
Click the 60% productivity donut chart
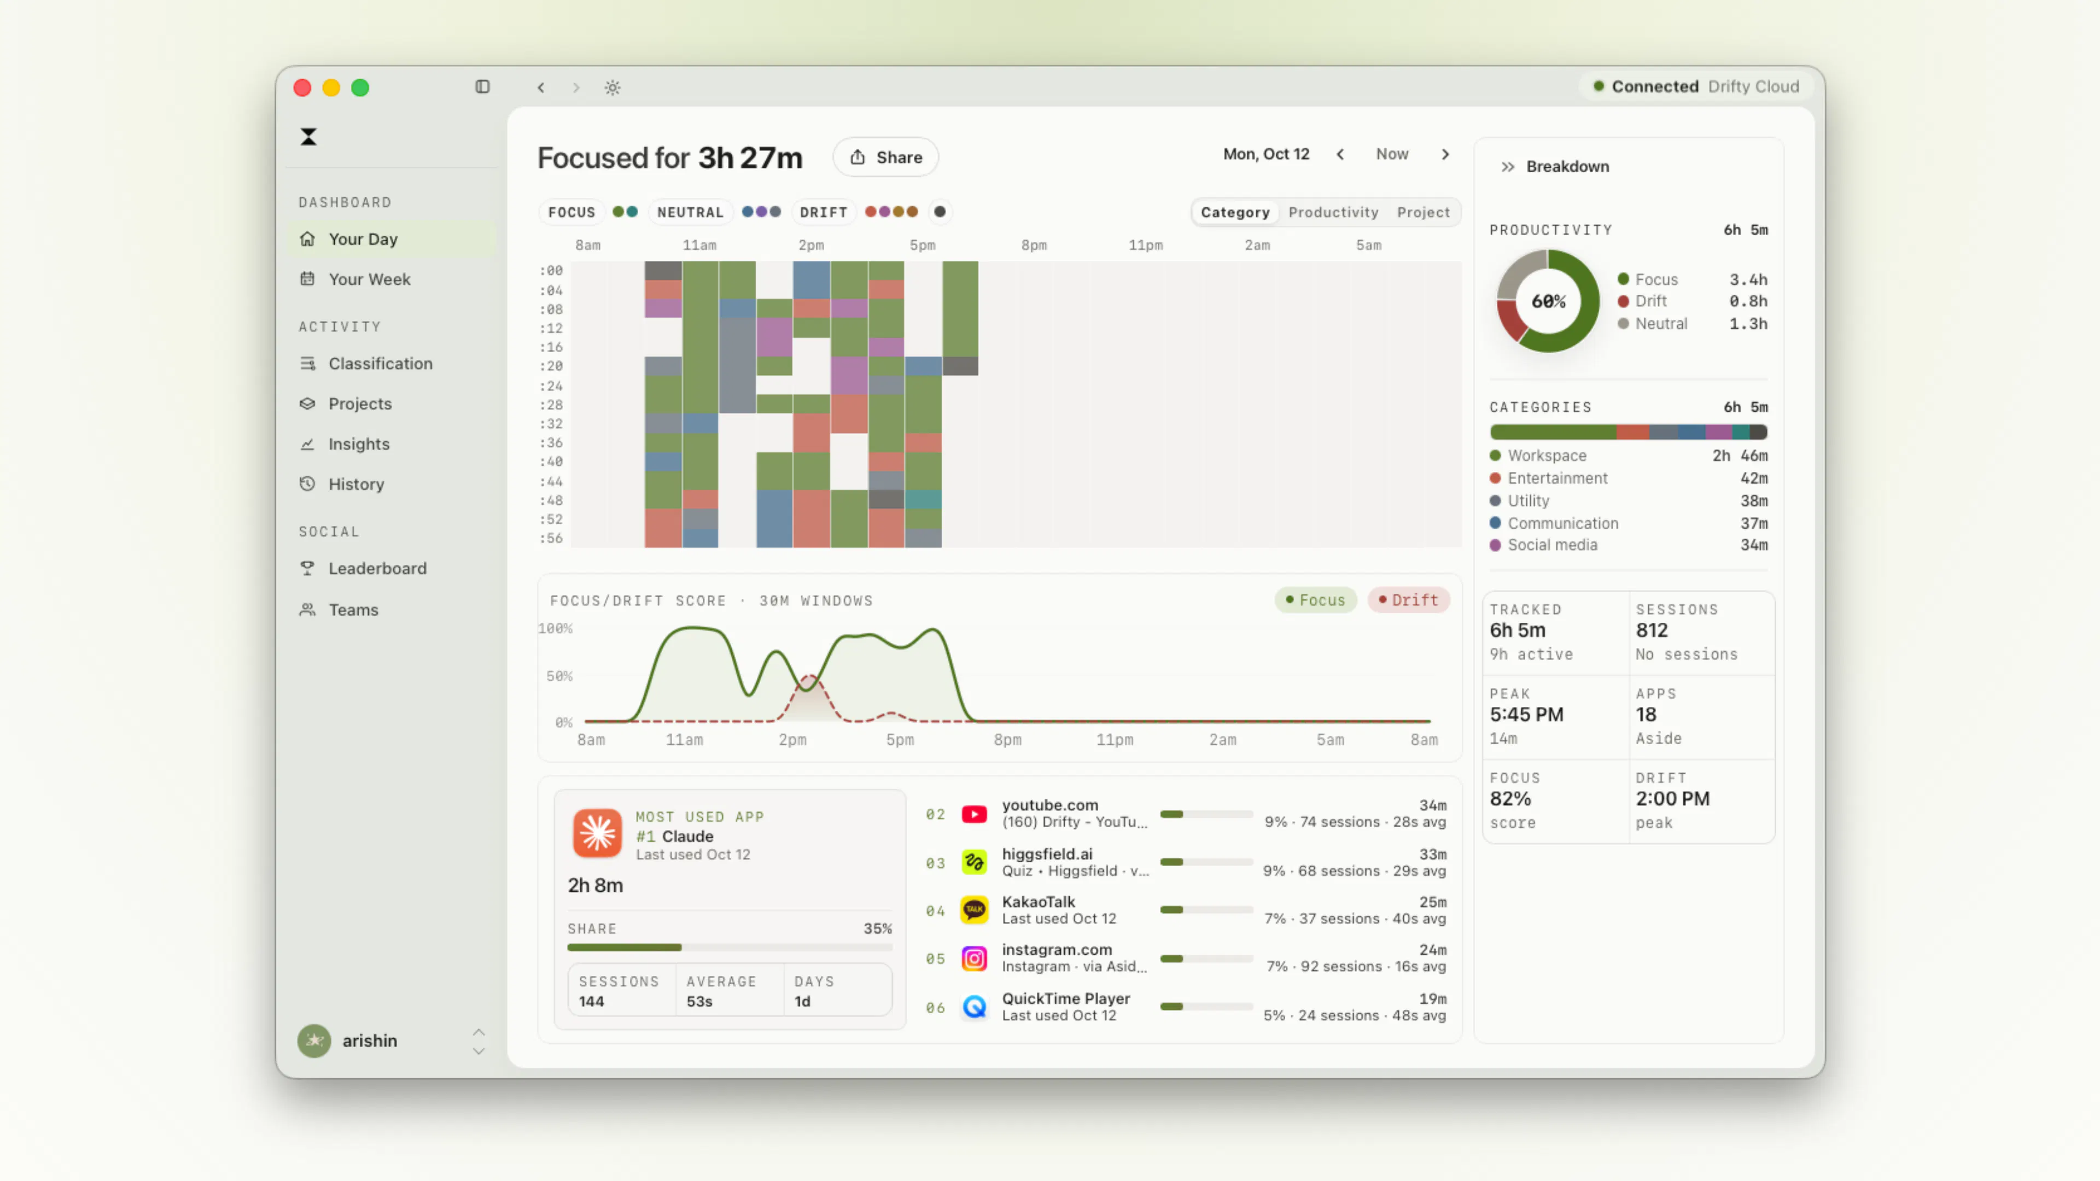click(1548, 301)
